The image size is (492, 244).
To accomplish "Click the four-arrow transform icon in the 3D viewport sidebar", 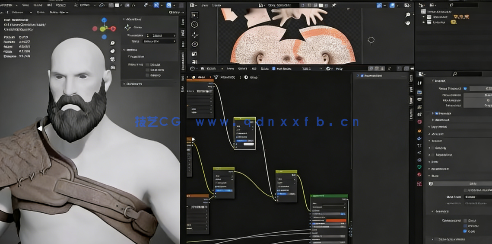I will click(127, 28).
